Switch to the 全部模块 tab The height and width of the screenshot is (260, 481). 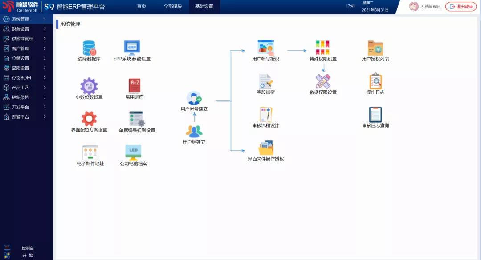(173, 7)
